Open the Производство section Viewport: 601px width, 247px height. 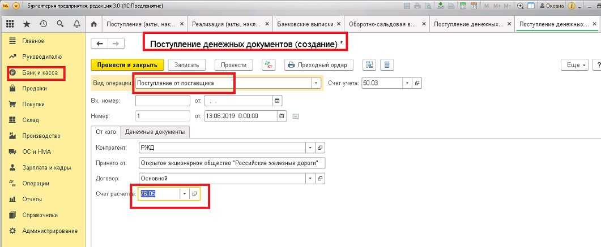click(x=41, y=136)
